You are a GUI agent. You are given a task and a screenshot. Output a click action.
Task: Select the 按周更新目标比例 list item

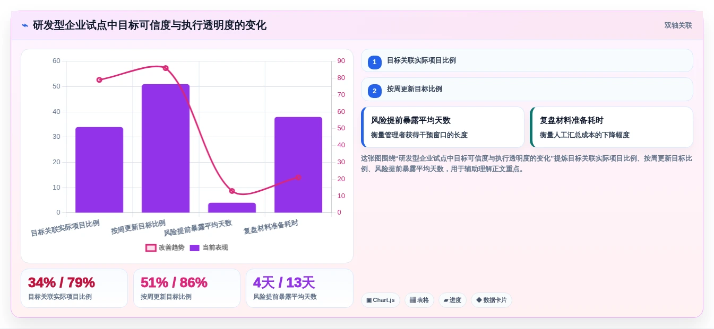pos(527,89)
